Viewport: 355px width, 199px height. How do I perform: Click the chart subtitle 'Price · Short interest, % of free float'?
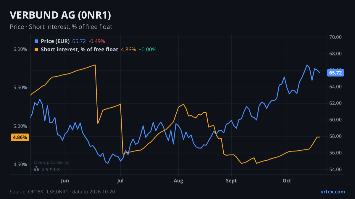(61, 27)
